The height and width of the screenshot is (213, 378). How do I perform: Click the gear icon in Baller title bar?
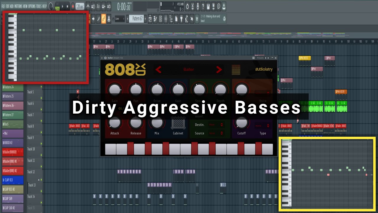(105, 58)
